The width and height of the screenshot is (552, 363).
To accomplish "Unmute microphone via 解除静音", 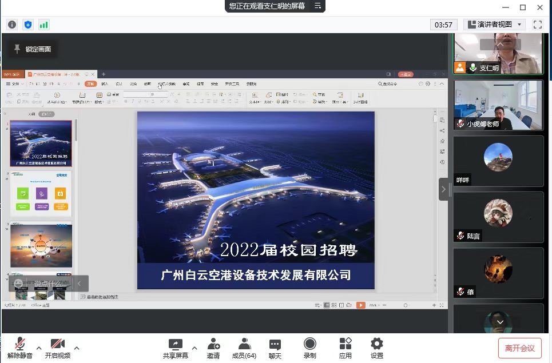I will pos(20,348).
